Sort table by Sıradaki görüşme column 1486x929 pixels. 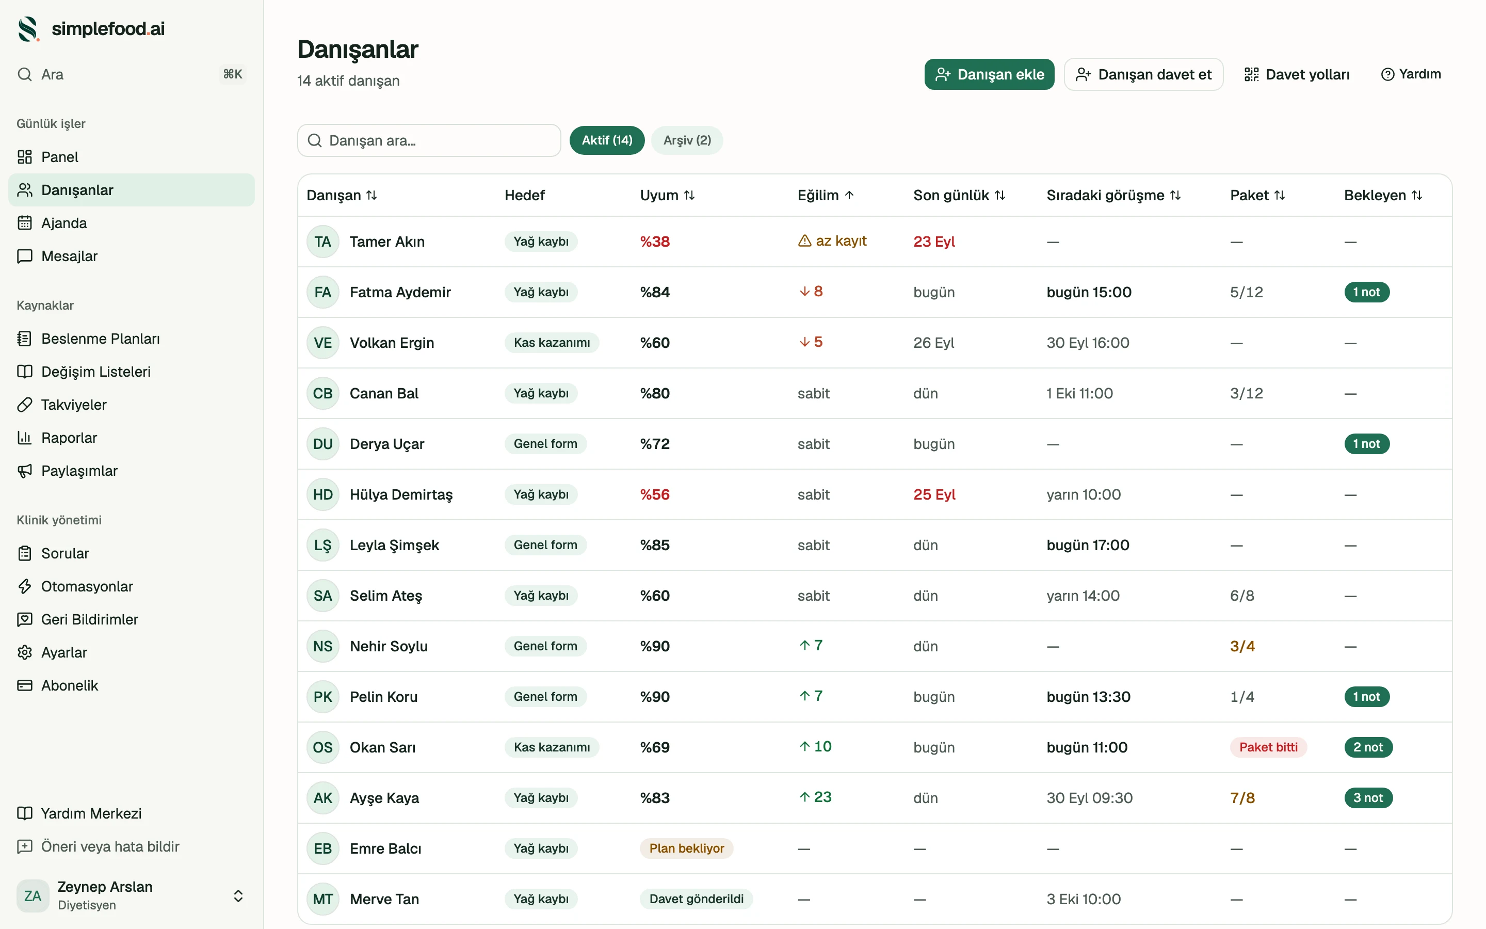coord(1114,196)
